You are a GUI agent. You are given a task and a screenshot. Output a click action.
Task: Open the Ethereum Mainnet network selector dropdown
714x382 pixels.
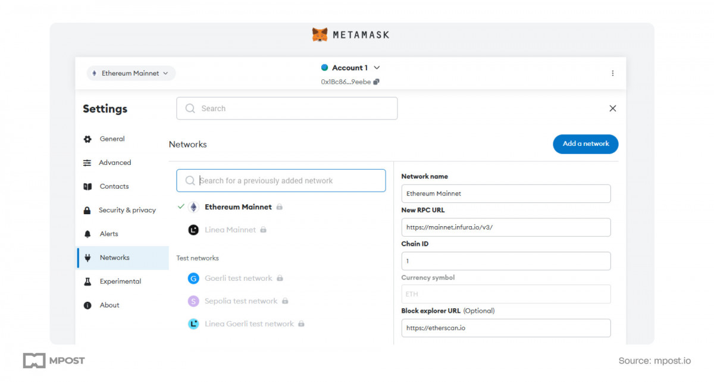[131, 73]
